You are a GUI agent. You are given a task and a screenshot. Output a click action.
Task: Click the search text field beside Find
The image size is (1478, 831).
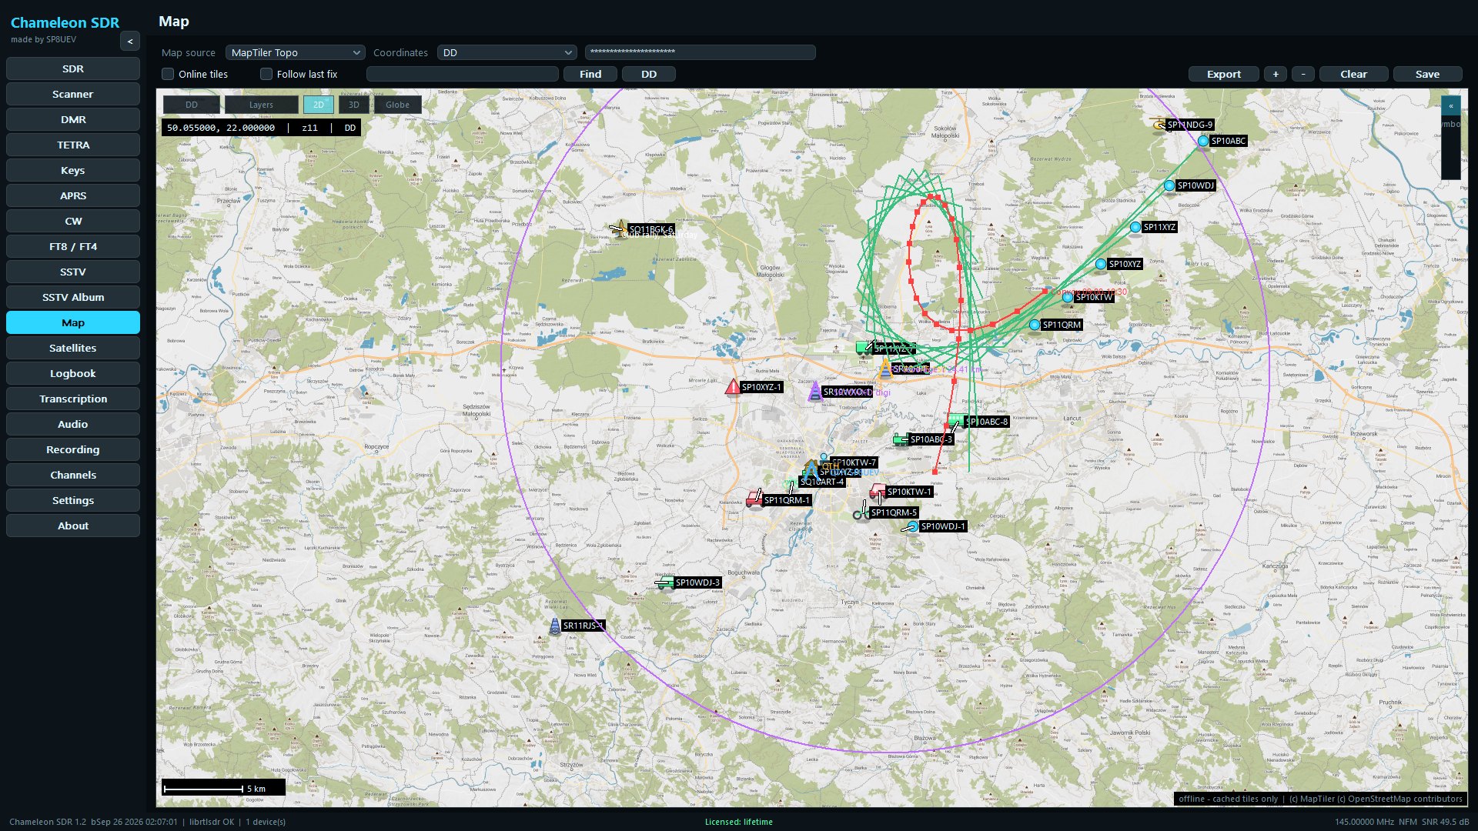[x=463, y=74]
